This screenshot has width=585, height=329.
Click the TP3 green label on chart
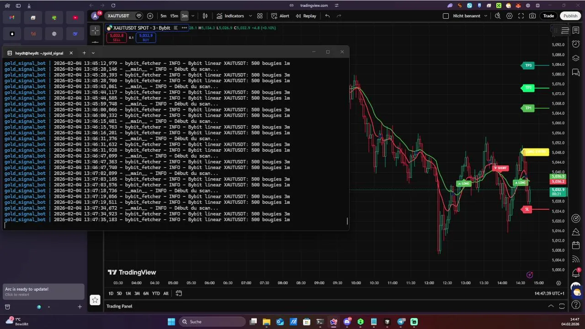tap(528, 65)
